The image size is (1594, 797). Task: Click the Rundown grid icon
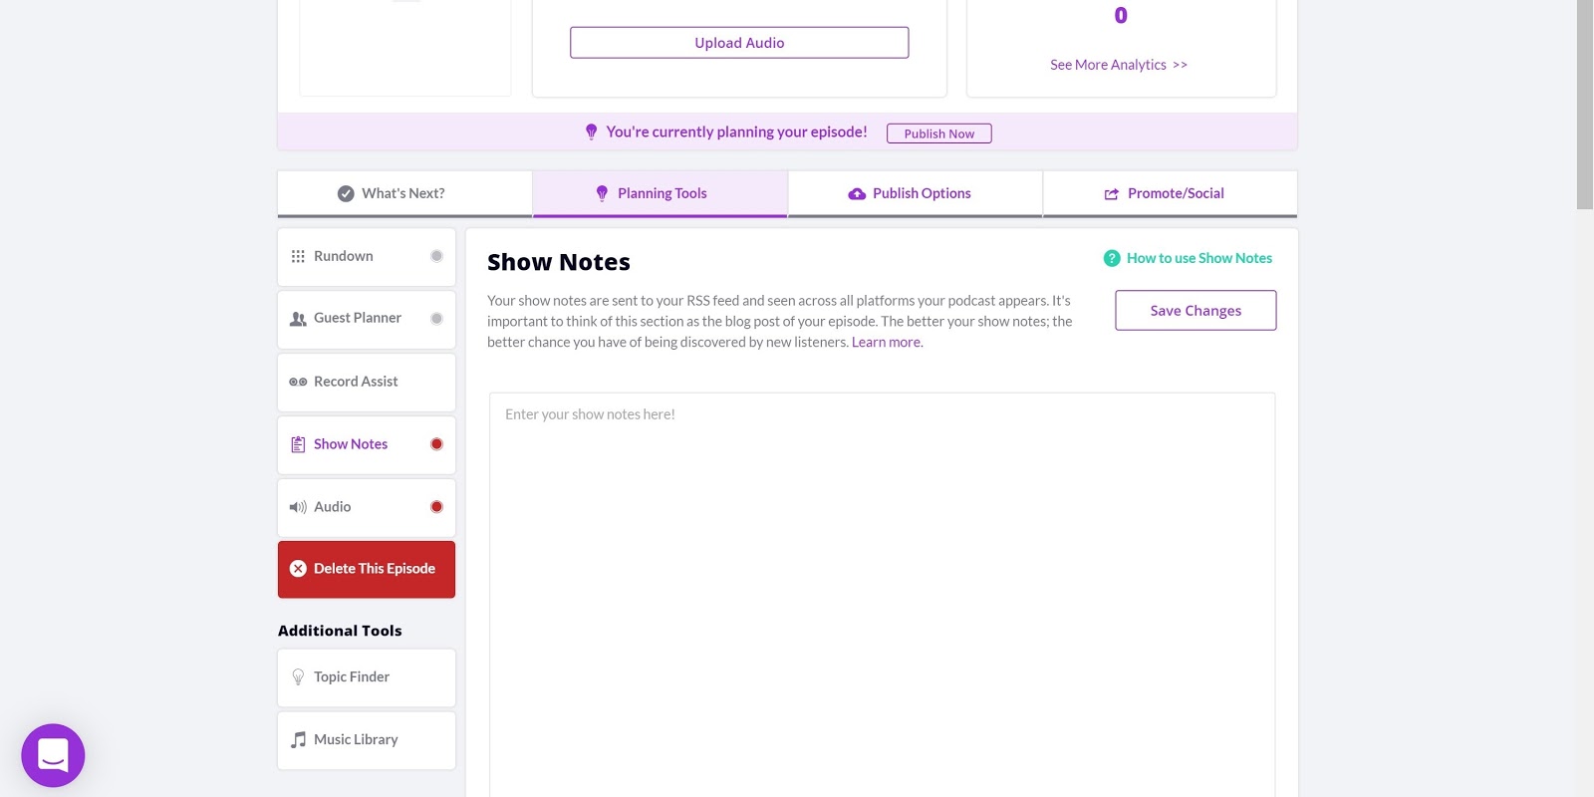point(298,256)
